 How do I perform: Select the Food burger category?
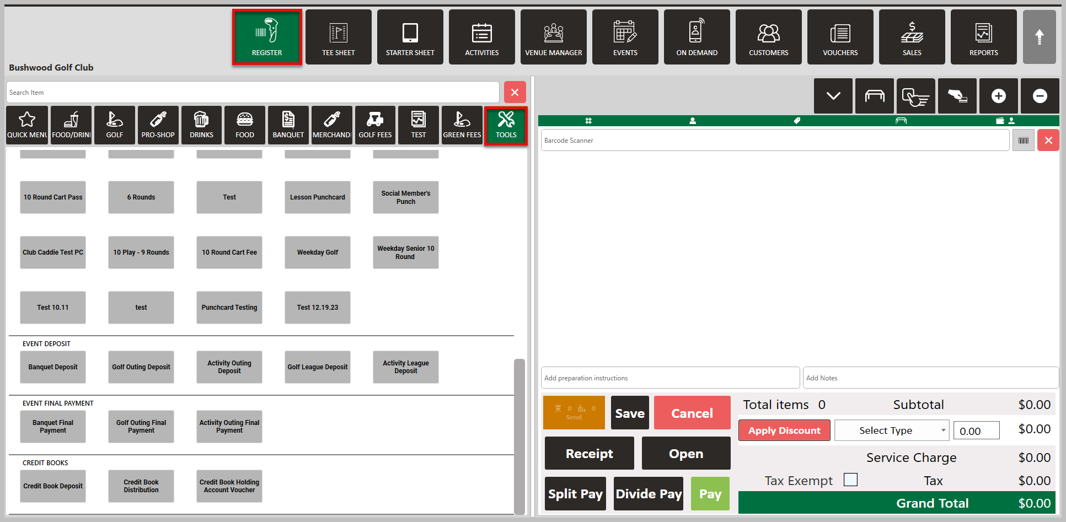(245, 125)
